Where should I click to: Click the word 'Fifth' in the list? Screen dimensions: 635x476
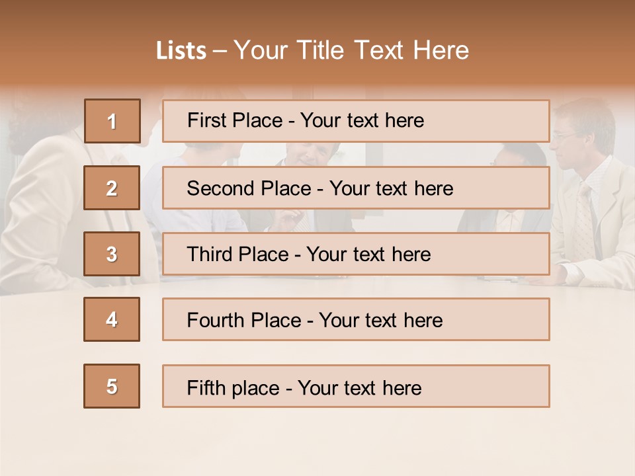click(x=206, y=387)
